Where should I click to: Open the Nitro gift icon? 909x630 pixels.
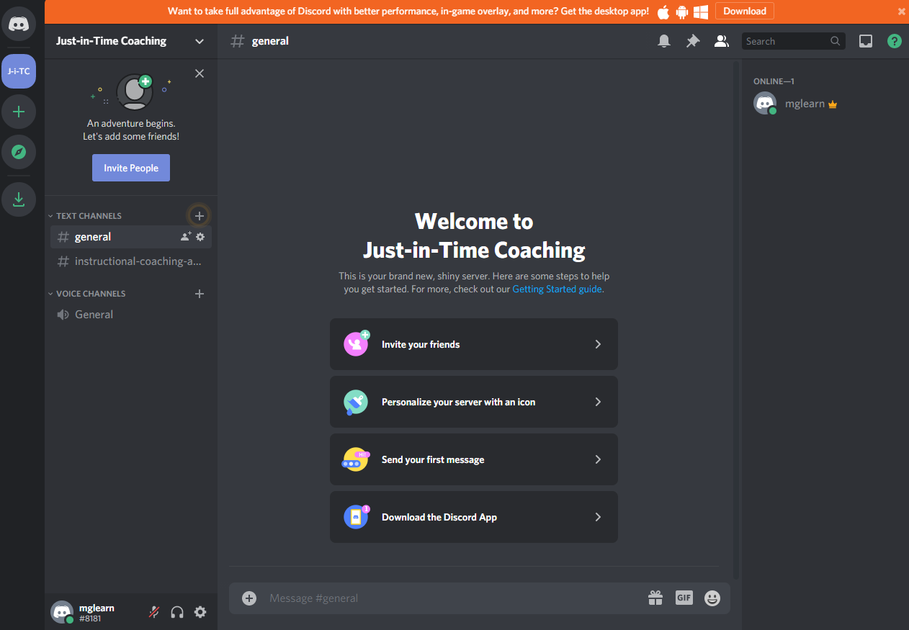click(655, 598)
